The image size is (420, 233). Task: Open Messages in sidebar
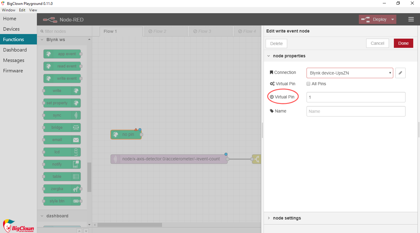pyautogui.click(x=18, y=60)
